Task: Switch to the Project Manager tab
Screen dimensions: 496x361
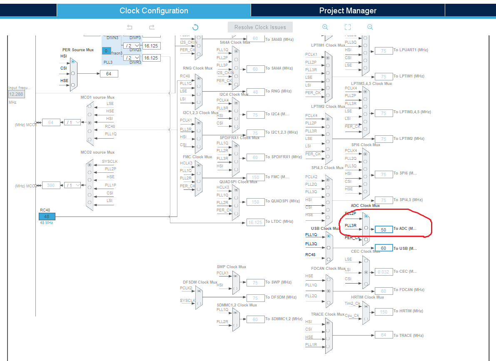Action: point(348,10)
